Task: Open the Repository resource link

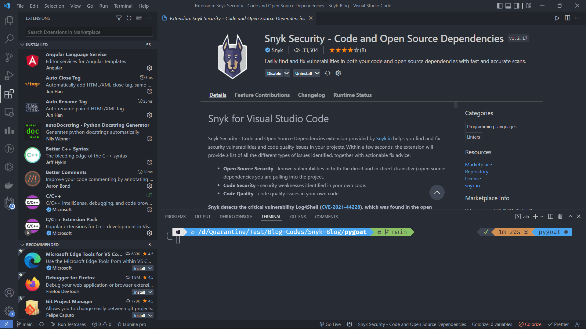Action: click(x=476, y=172)
